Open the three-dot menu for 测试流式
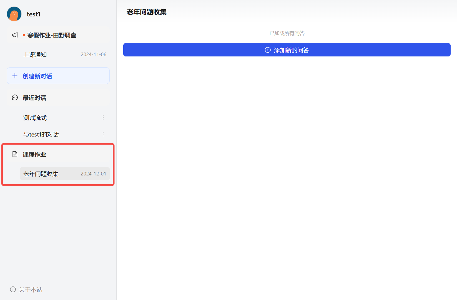The image size is (457, 300). (x=103, y=118)
